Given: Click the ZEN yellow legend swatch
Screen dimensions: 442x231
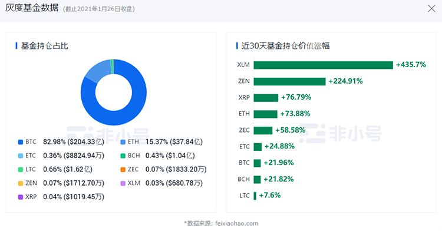Looking at the screenshot, I should tap(21, 183).
